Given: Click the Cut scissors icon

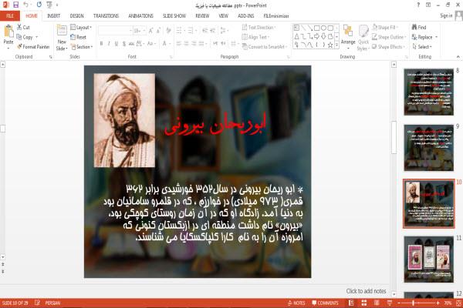Looking at the screenshot, I should click(x=19, y=27).
